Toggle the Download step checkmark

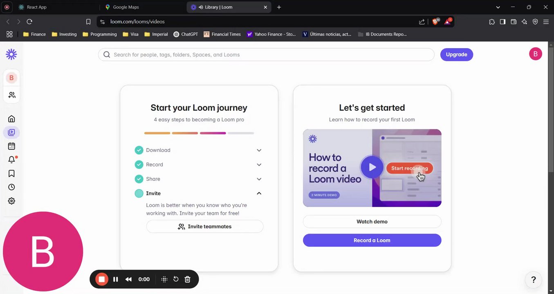139,150
